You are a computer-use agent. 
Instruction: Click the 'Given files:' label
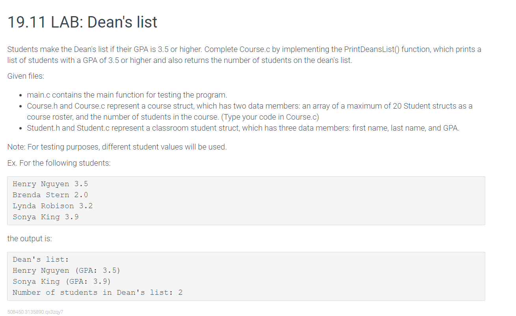pyautogui.click(x=26, y=76)
